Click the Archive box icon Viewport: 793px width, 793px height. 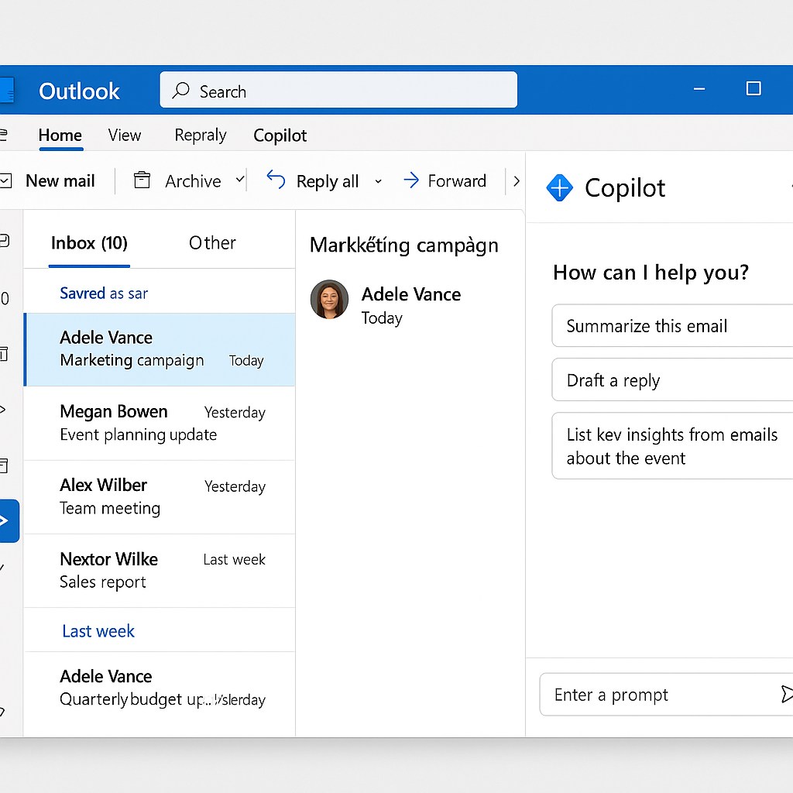pos(142,180)
